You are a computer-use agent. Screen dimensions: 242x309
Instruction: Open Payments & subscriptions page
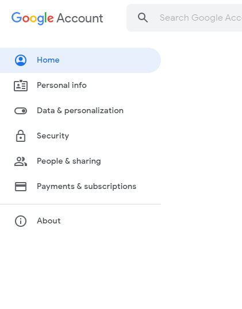click(87, 187)
